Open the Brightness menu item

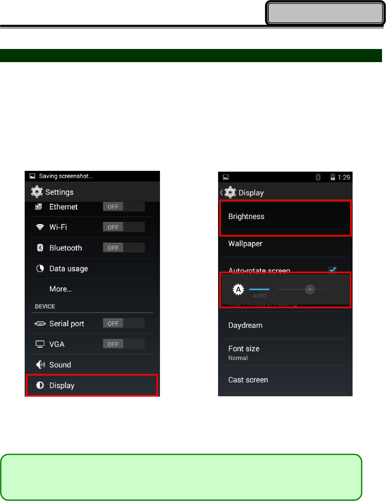coord(285,217)
